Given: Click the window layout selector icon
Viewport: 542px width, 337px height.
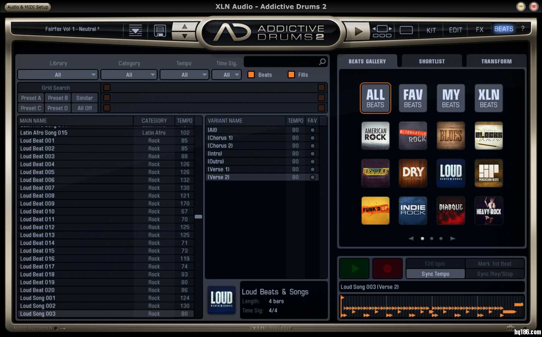Looking at the screenshot, I should (382, 31).
